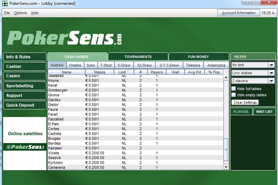Viewport: 278px width, 185px height.
Task: Enable the Hide empty tables checkbox
Action: coord(234,95)
